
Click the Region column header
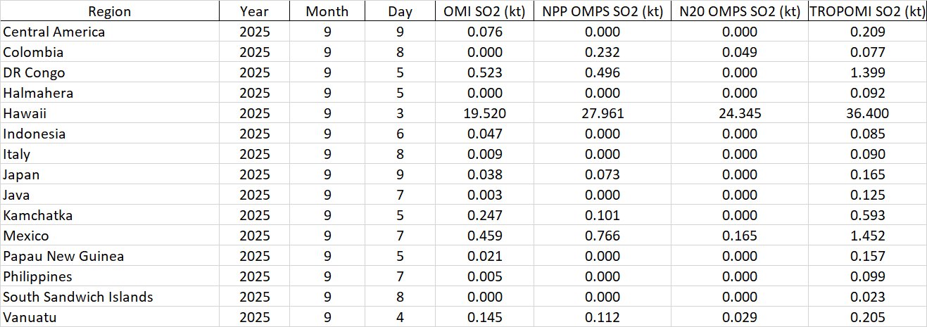(110, 11)
